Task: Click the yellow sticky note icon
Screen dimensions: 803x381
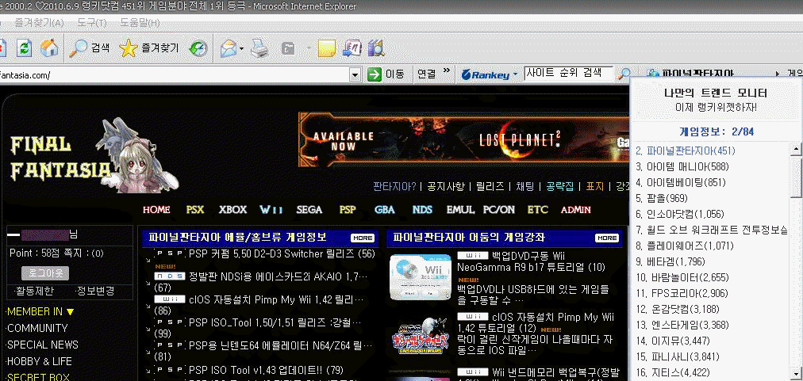Action: point(327,48)
